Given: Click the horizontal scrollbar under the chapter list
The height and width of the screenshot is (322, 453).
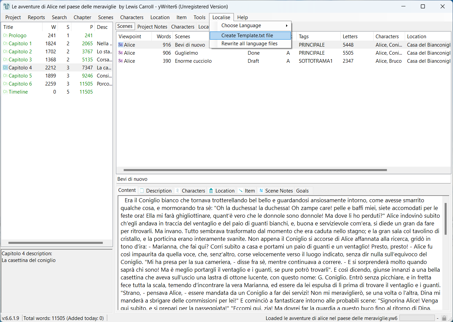Looking at the screenshot, I should coord(57,243).
